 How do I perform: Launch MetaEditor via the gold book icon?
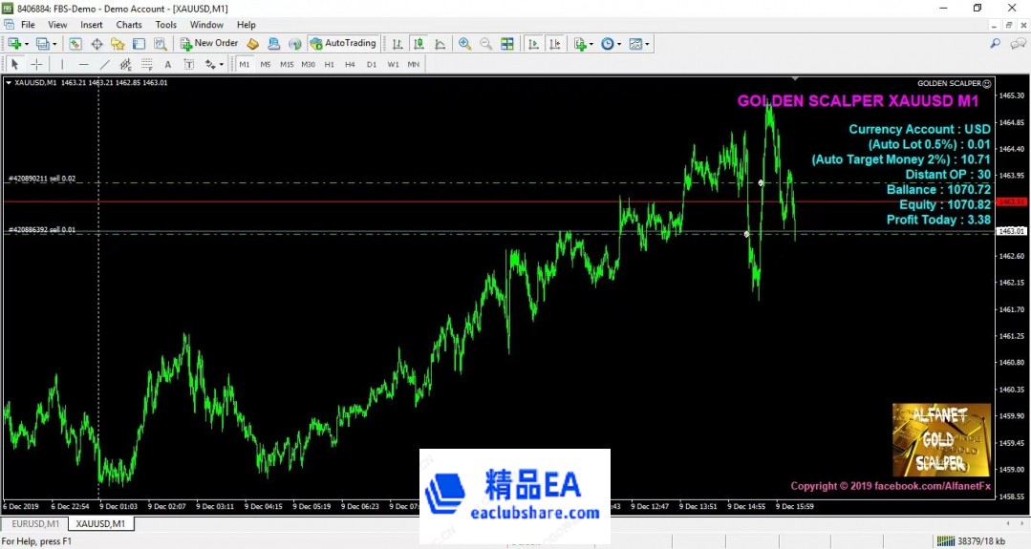coord(252,44)
